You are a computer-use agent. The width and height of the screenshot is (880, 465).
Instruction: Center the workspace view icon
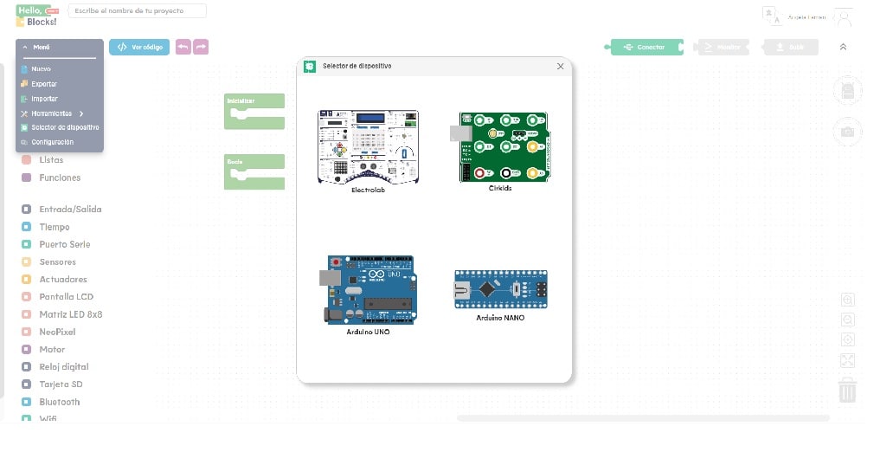[x=847, y=339]
